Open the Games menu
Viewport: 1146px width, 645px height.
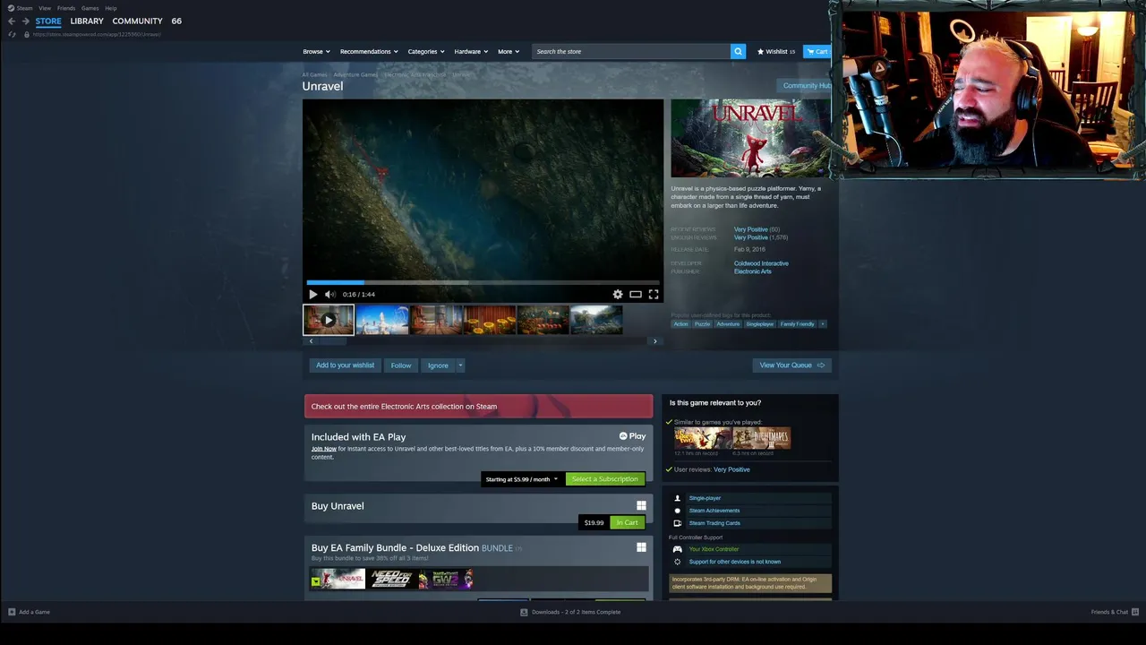click(x=90, y=8)
